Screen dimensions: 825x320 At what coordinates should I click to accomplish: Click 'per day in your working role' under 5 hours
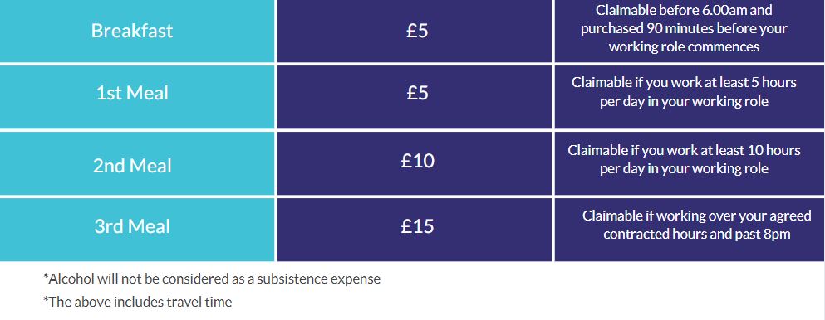(684, 101)
